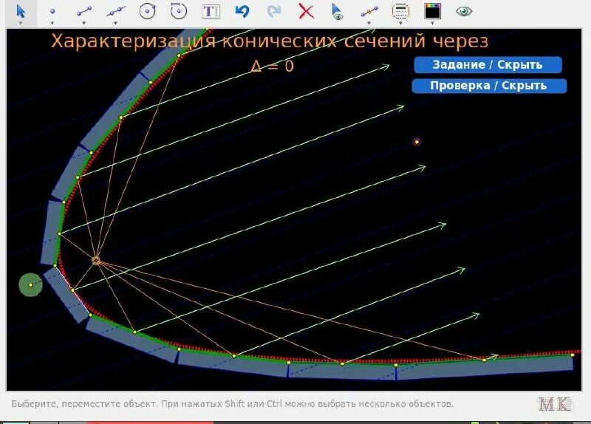Click the orange focus point where rays converge
The image size is (591, 424).
(x=96, y=260)
